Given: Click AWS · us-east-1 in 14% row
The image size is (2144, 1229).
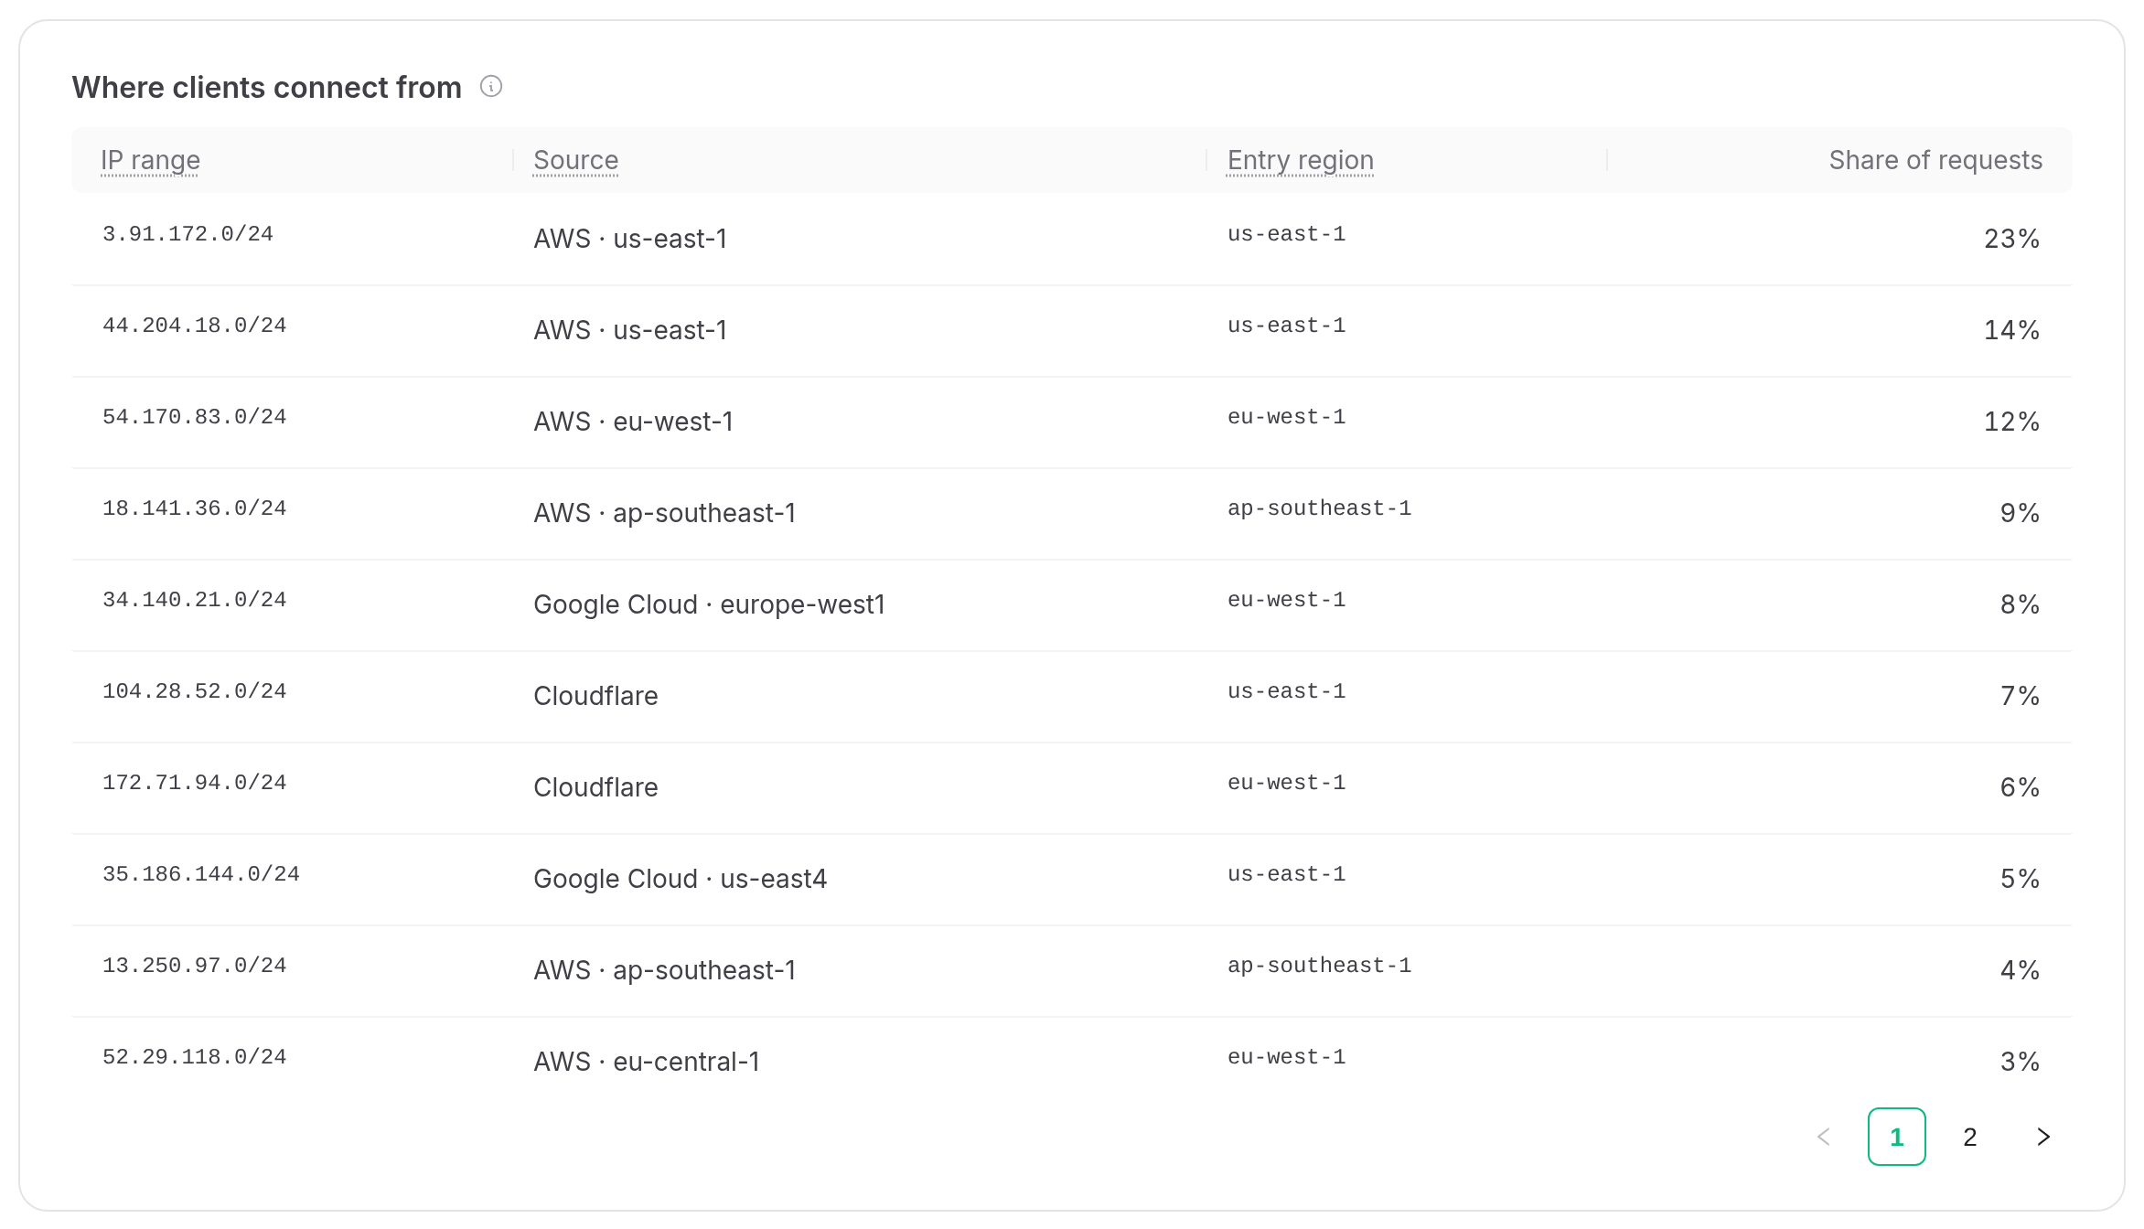Looking at the screenshot, I should [630, 330].
